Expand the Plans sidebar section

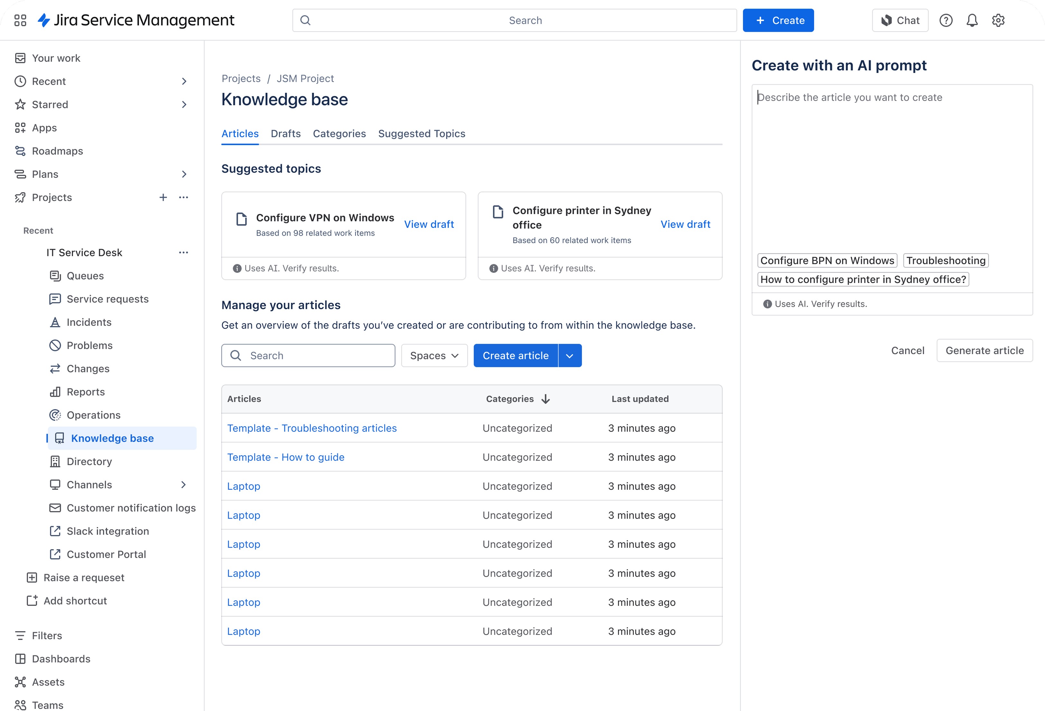tap(184, 174)
